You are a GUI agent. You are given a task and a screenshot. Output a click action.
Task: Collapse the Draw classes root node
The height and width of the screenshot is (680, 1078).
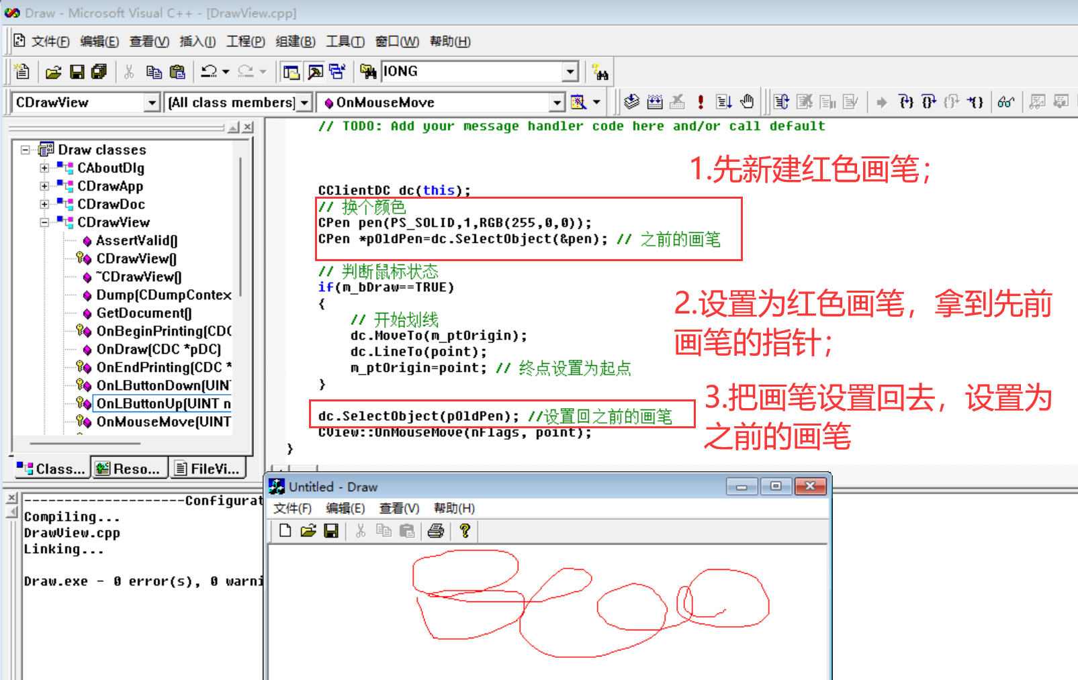tap(26, 150)
